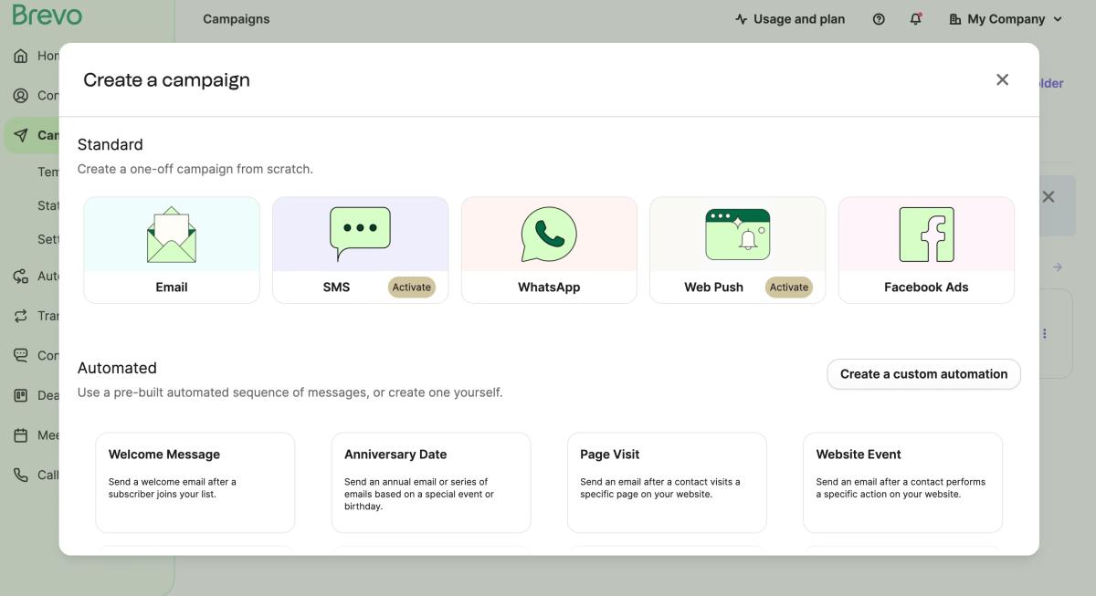Select the Email envelope campaign icon
Viewport: 1096px width, 596px height.
[x=172, y=235]
